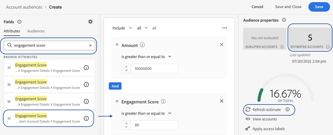The height and width of the screenshot is (135, 333).
Task: Click the And logical operator button
Action: [x=115, y=86]
